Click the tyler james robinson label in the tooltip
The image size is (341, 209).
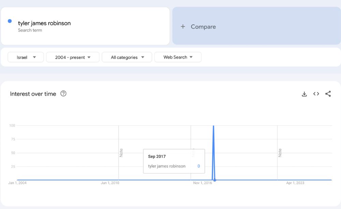pos(166,166)
